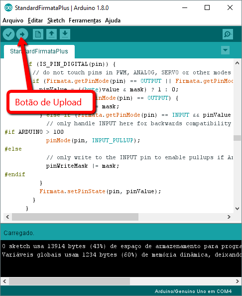The image size is (242, 296).
Task: Select the StandardFirmataPlus tab
Action: pos(39,51)
